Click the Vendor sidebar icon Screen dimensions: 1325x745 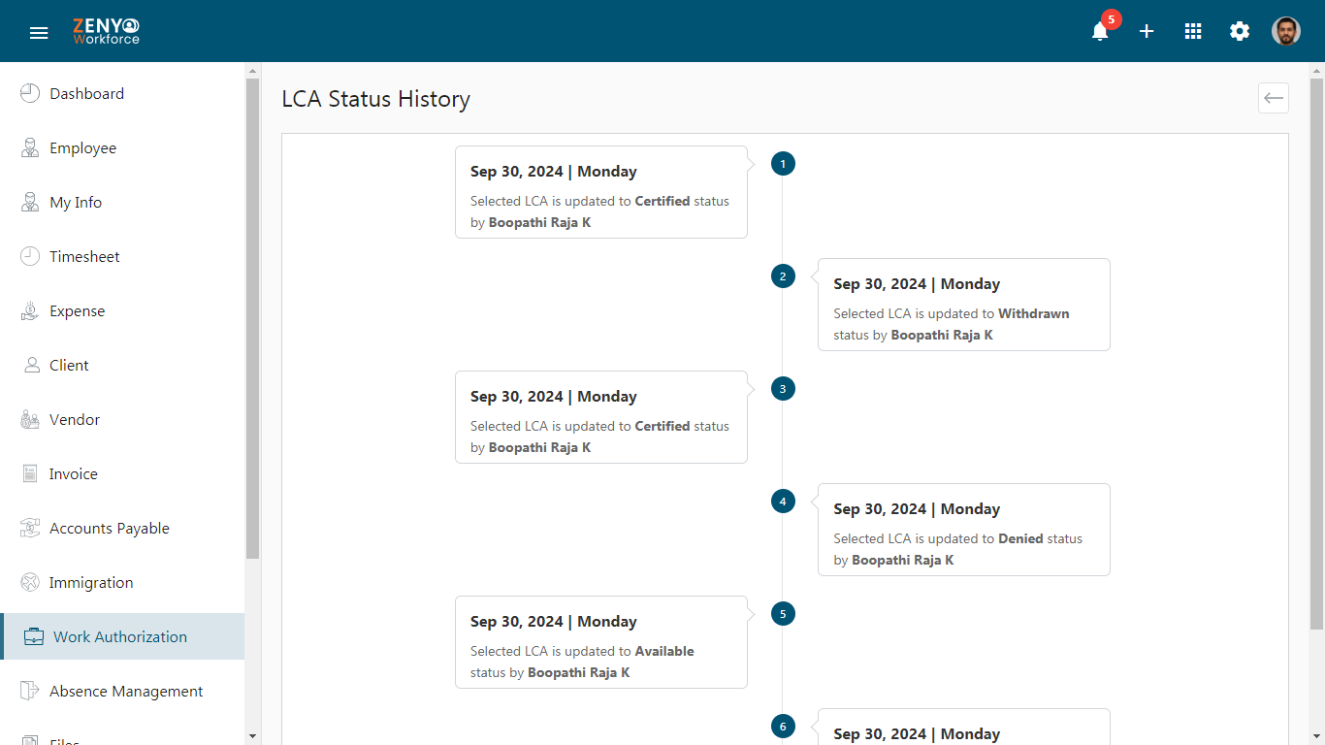coord(30,420)
